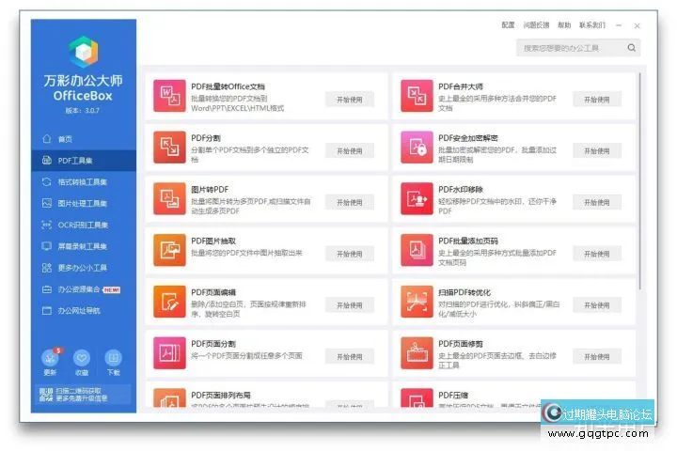Click 问题反馈 in the top bar

click(535, 25)
